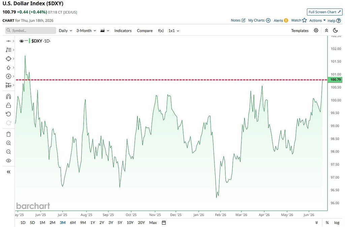
Task: Open the Templates link
Action: 300,31
